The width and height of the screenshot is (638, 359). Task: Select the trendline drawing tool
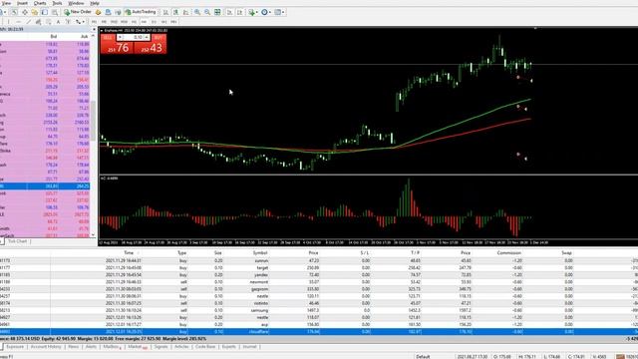click(x=29, y=22)
